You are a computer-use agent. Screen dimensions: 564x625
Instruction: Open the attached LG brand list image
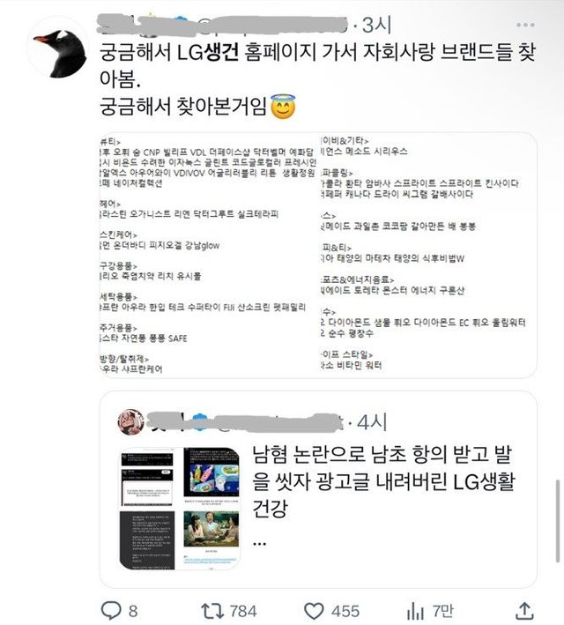click(x=317, y=255)
